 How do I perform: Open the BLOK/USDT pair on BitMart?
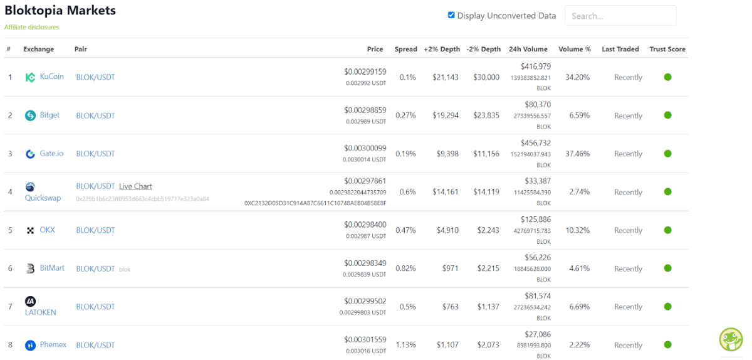[x=95, y=268]
